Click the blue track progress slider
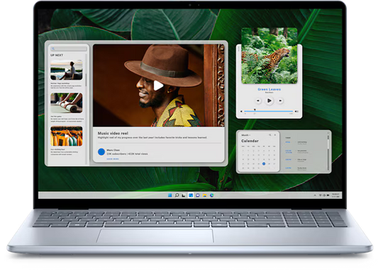Screen dimensions: 378x271 (x=269, y=111)
